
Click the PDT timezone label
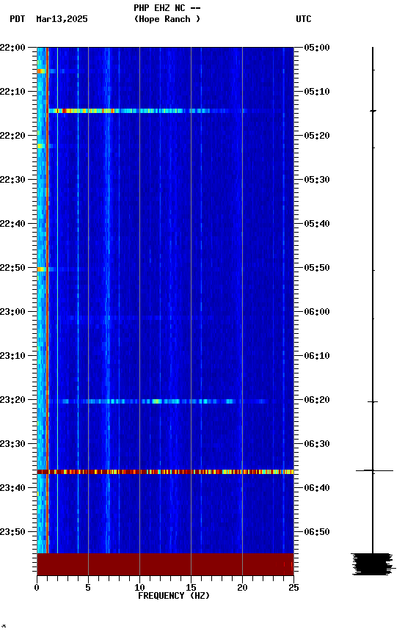[x=18, y=19]
